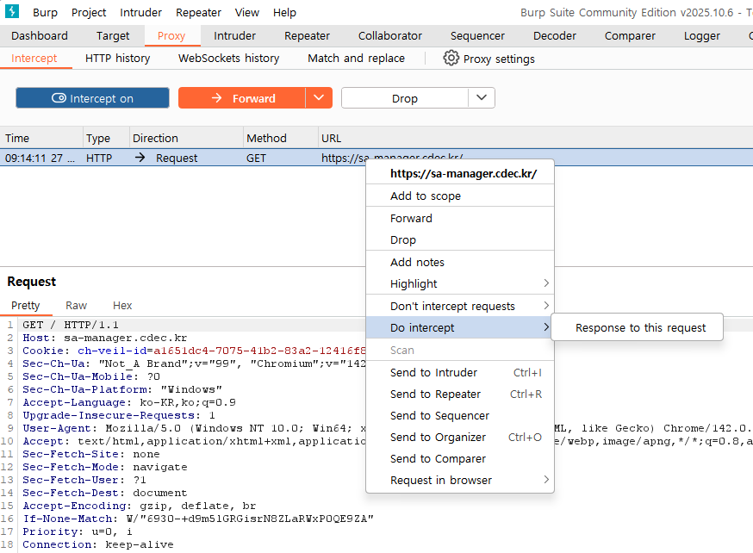Switch to the Intruder tool tab
This screenshot has height=553, width=753.
[235, 36]
